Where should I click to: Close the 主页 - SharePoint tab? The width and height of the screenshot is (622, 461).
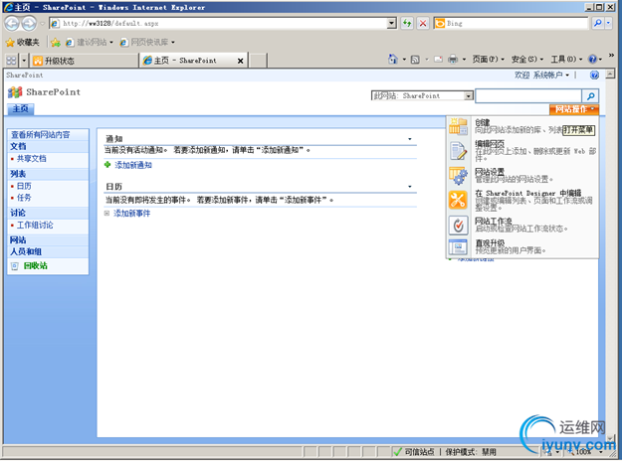click(x=240, y=61)
